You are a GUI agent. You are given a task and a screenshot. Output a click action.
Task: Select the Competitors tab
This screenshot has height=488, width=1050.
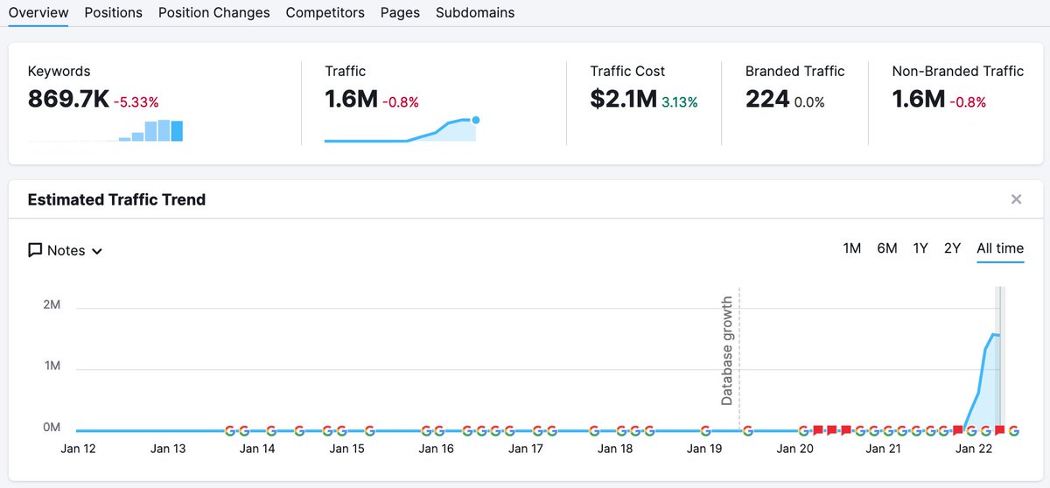[x=325, y=12]
